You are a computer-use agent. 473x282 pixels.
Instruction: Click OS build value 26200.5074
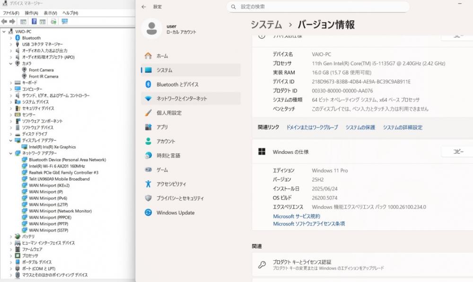pyautogui.click(x=324, y=198)
